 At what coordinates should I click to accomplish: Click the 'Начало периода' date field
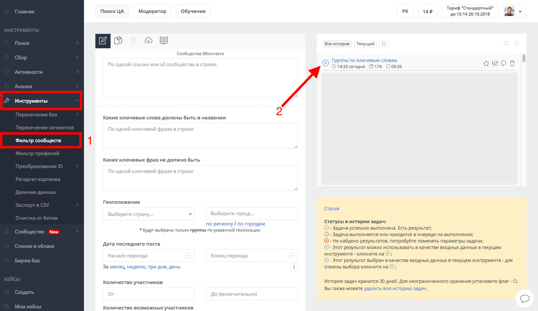[144, 255]
